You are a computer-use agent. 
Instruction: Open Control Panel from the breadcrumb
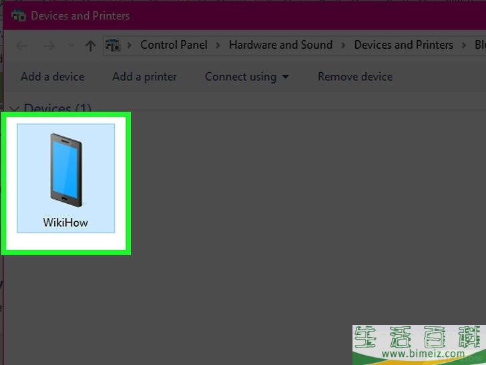[x=174, y=45]
